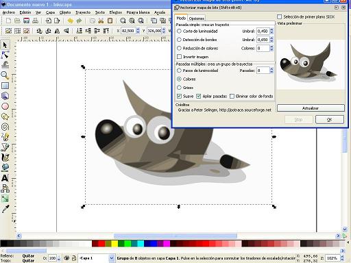
Task: Pick the magenta palette swatch
Action: (x=167, y=244)
